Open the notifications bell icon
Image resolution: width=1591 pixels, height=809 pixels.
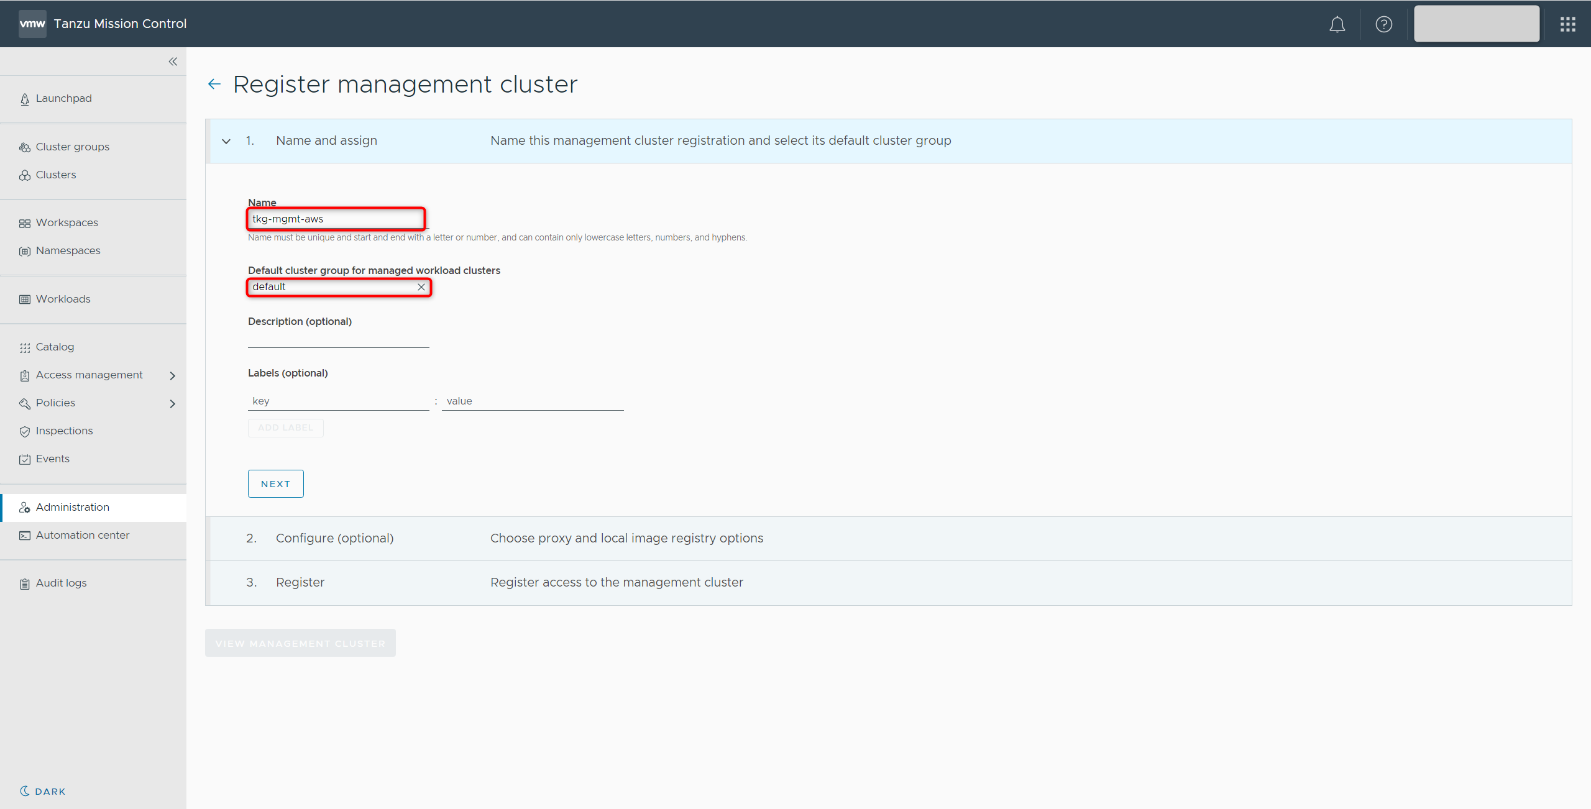[x=1337, y=24]
